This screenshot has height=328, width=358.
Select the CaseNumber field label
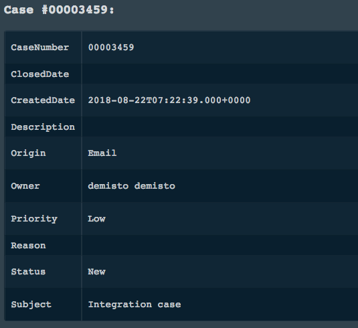[40, 48]
